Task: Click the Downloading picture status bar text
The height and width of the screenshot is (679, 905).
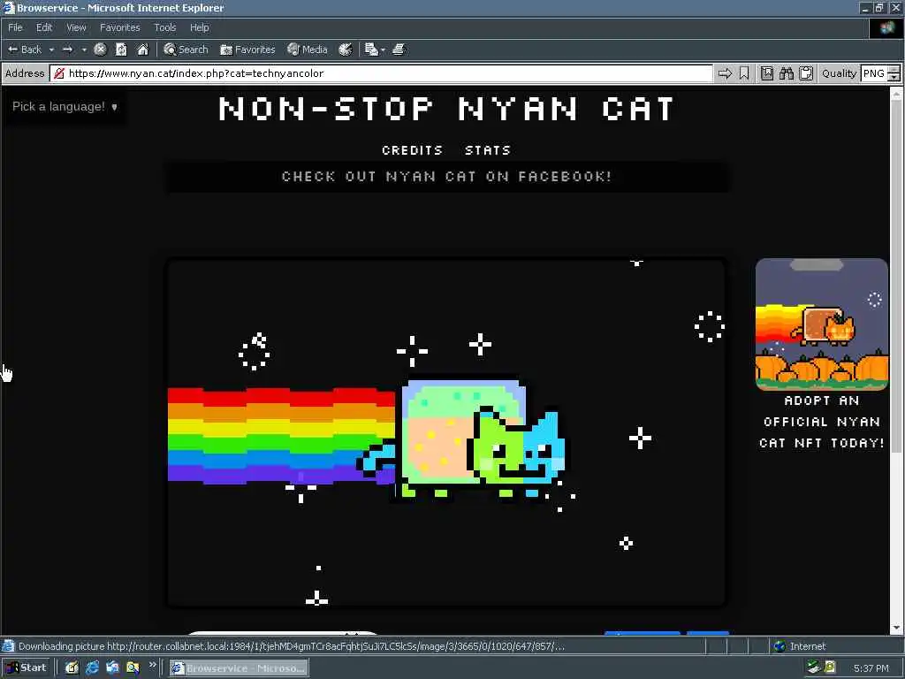Action: coord(292,646)
